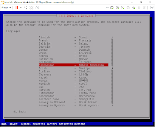
Task: Click the sound card device icon
Action: click(x=133, y=8)
